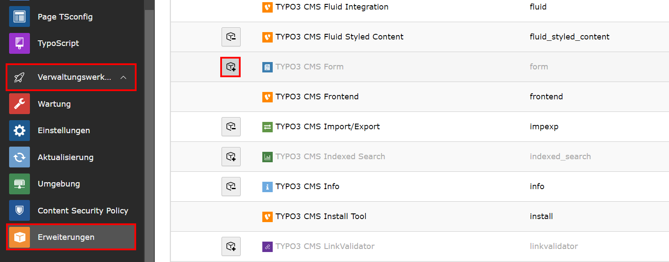Click the Content Security Policy shield icon
This screenshot has width=669, height=262.
[20, 210]
